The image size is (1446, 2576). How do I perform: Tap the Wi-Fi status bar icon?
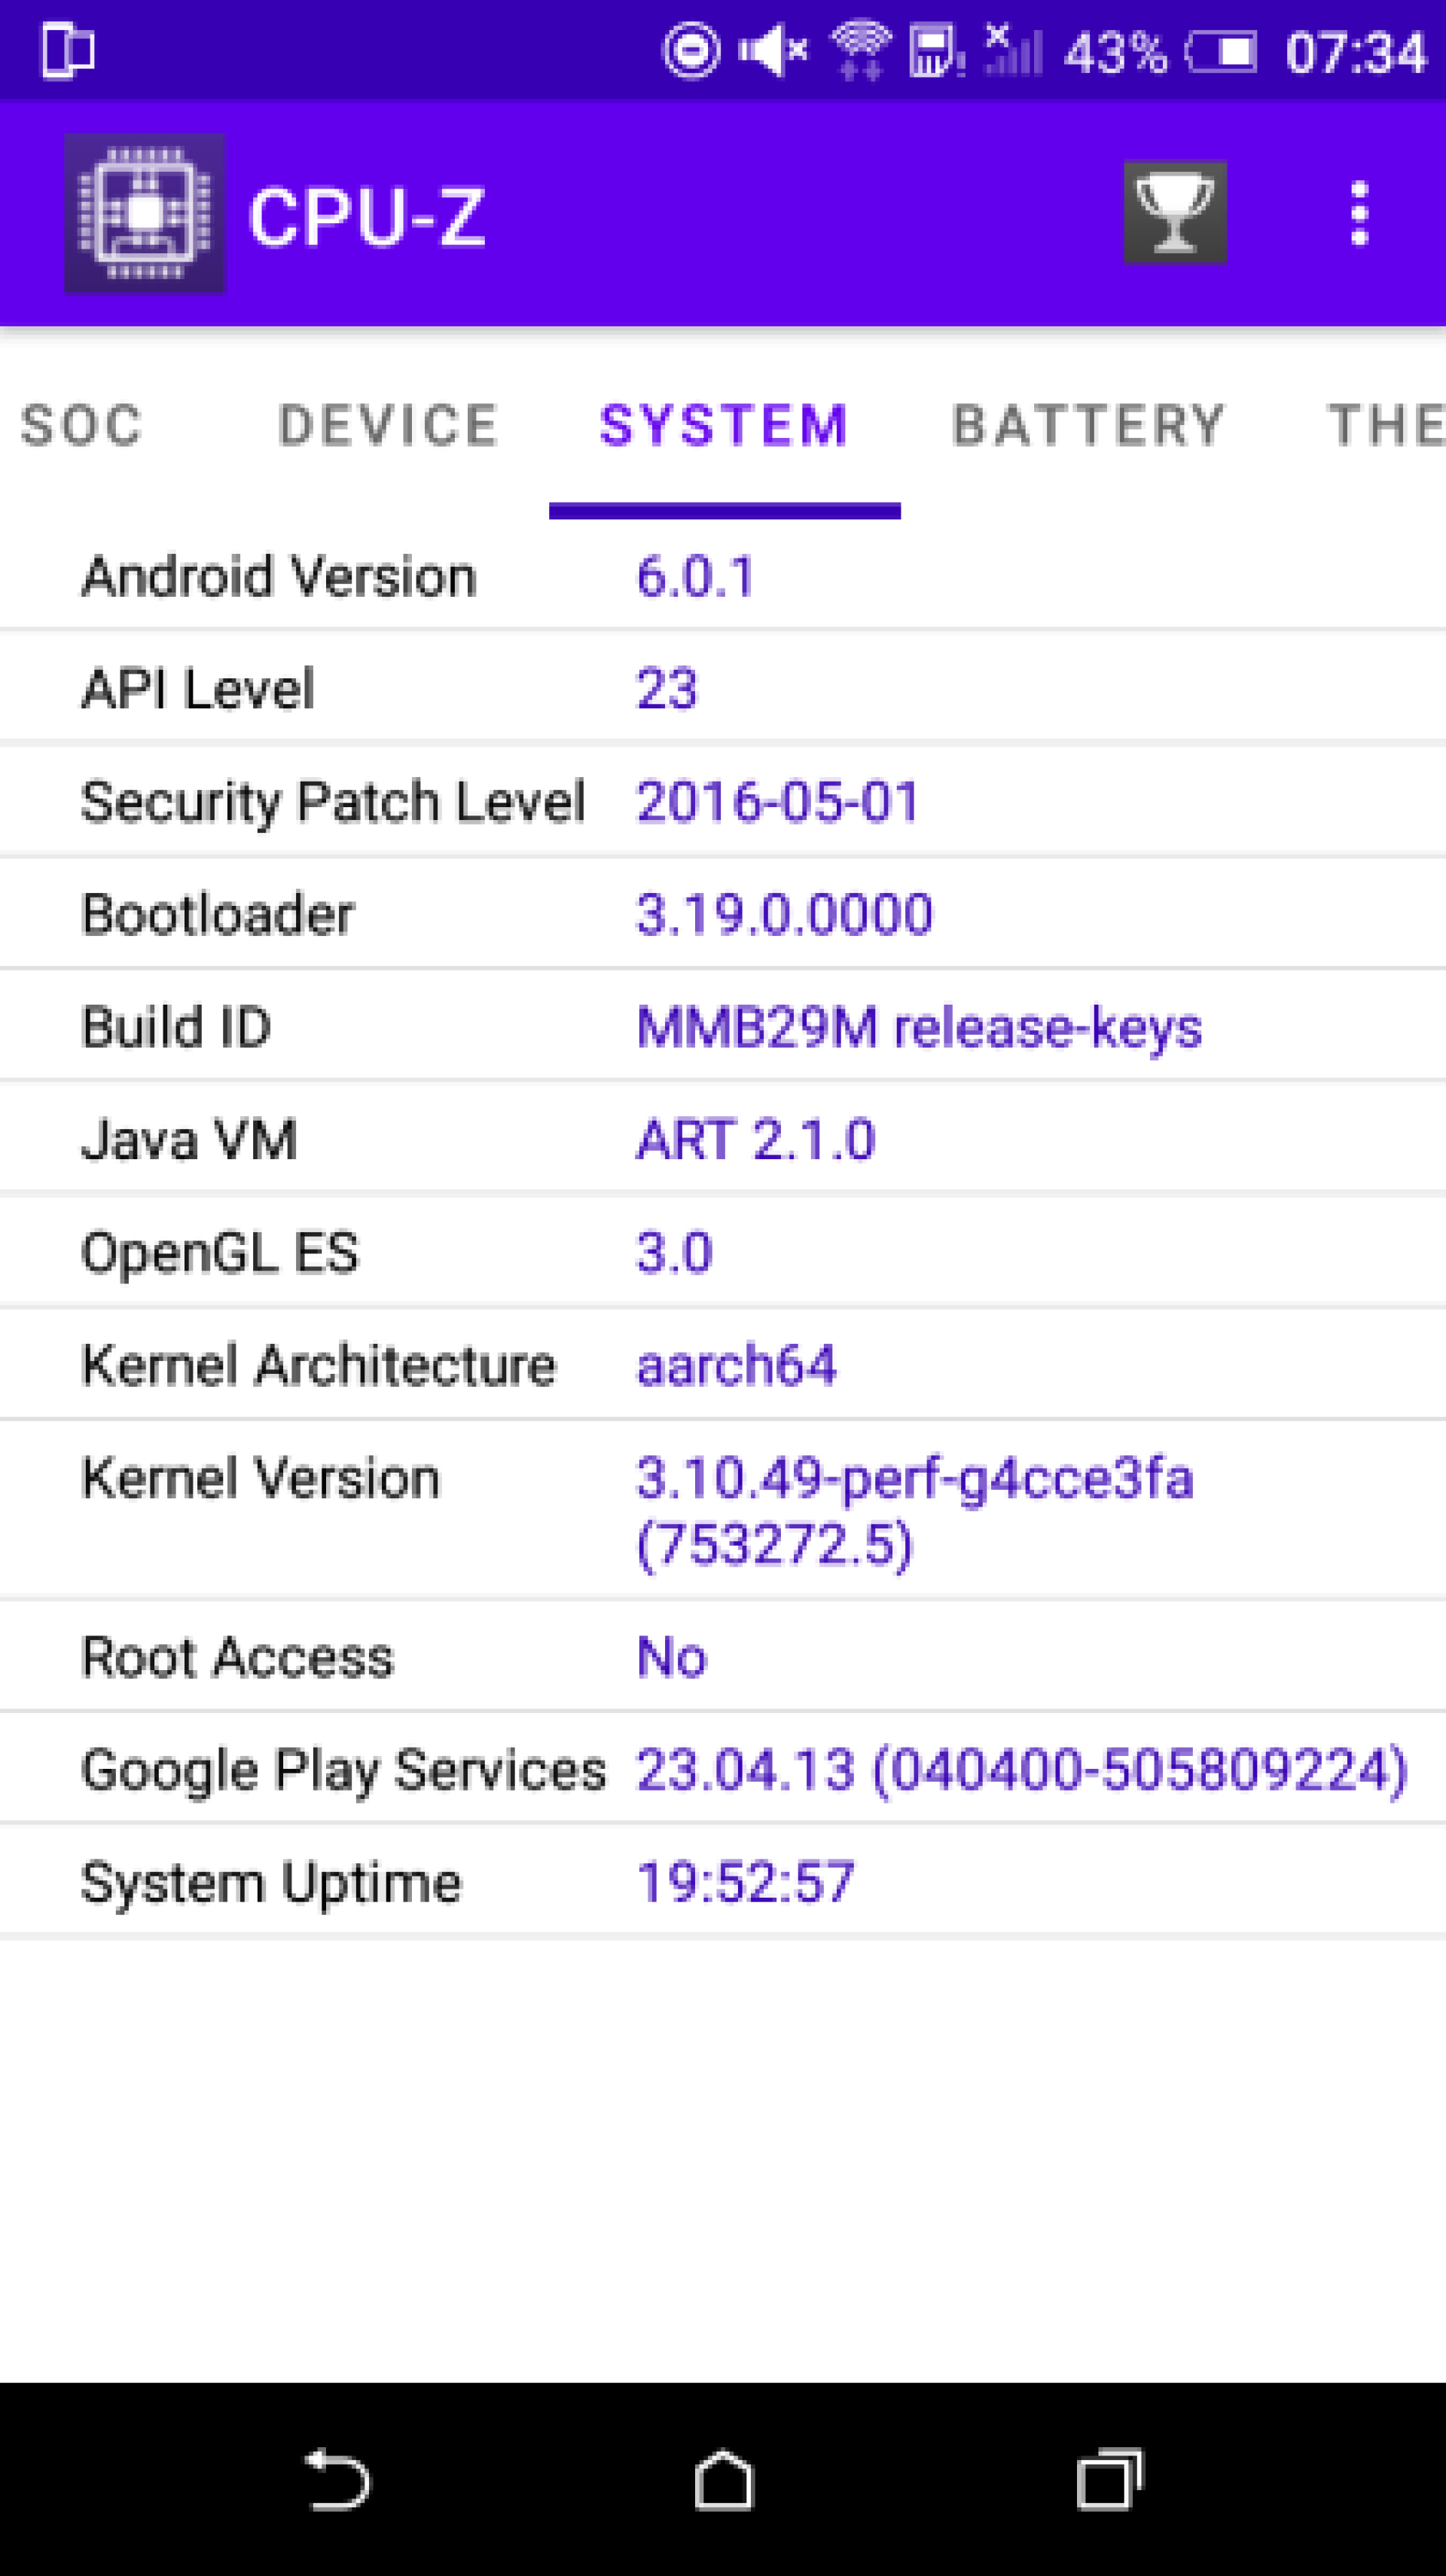pyautogui.click(x=860, y=50)
